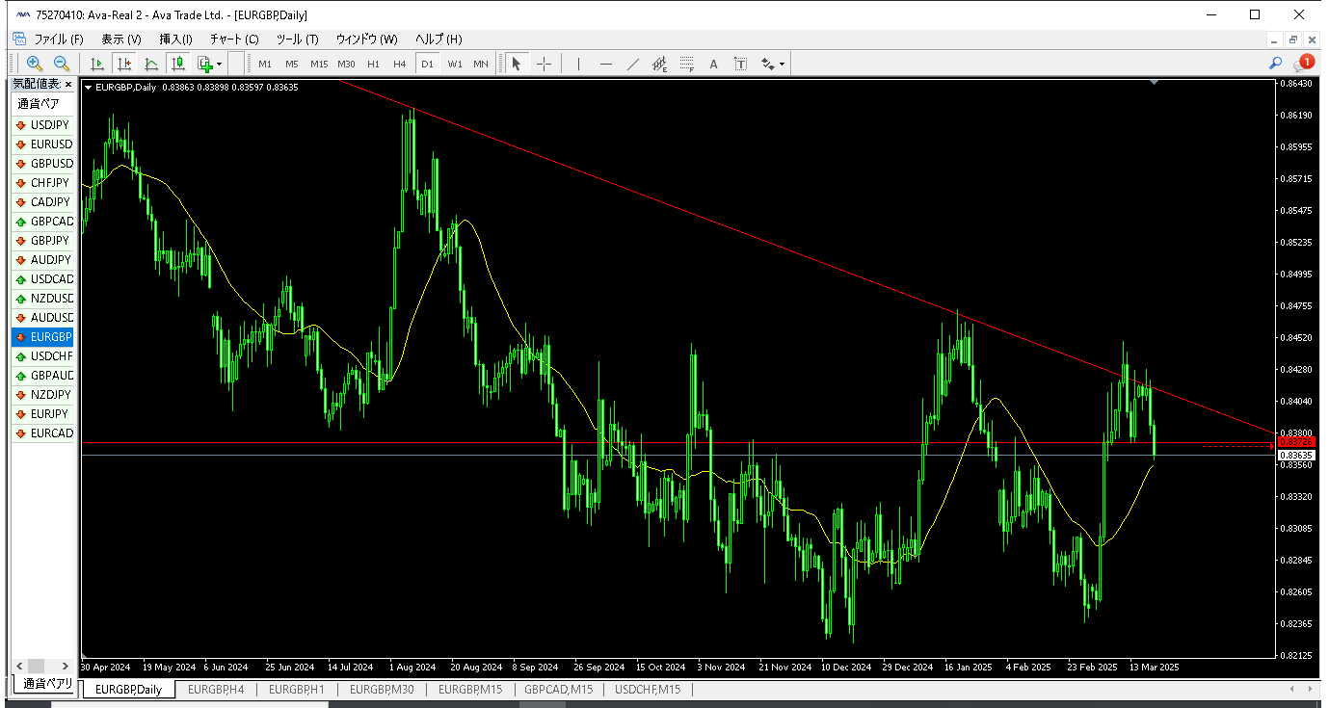
Task: Switch to MN timeframe
Action: [x=481, y=64]
